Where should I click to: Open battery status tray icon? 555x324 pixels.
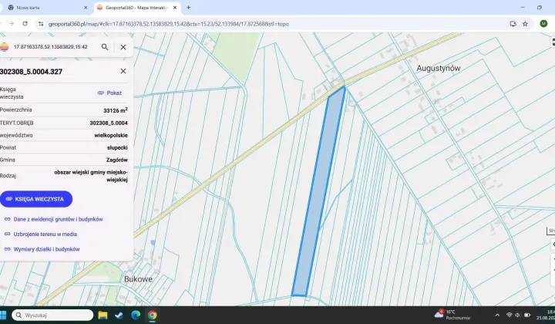tap(527, 315)
